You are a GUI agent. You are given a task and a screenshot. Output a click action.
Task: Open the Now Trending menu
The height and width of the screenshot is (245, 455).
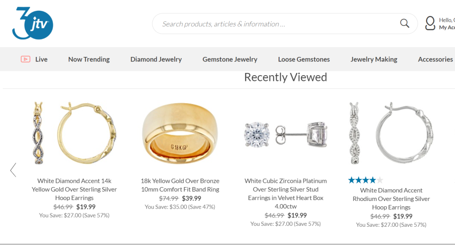89,59
